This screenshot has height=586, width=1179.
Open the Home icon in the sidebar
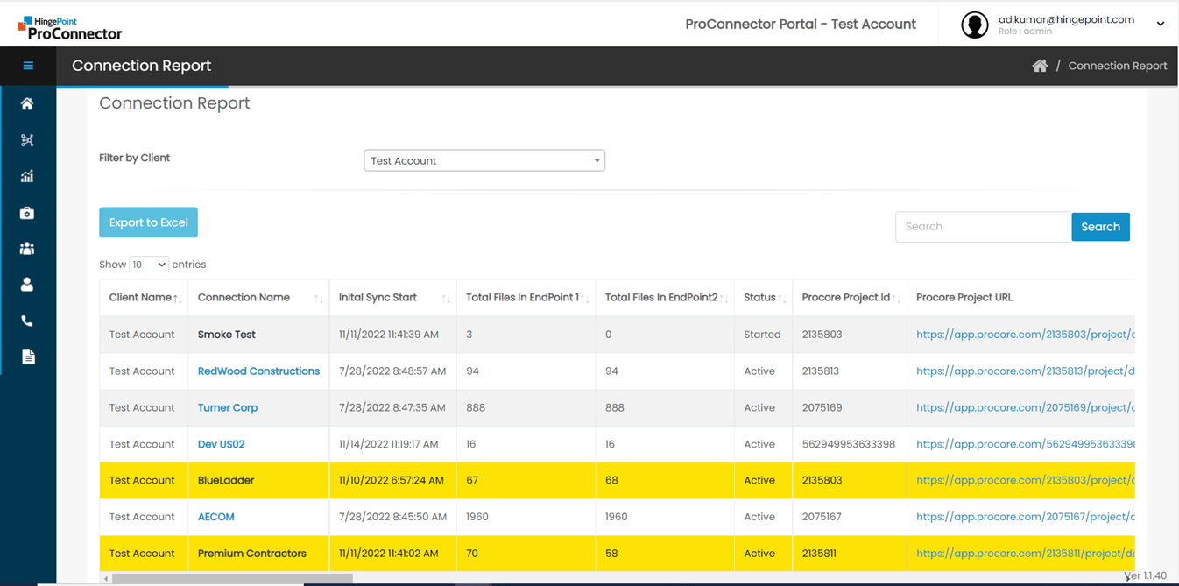(27, 103)
